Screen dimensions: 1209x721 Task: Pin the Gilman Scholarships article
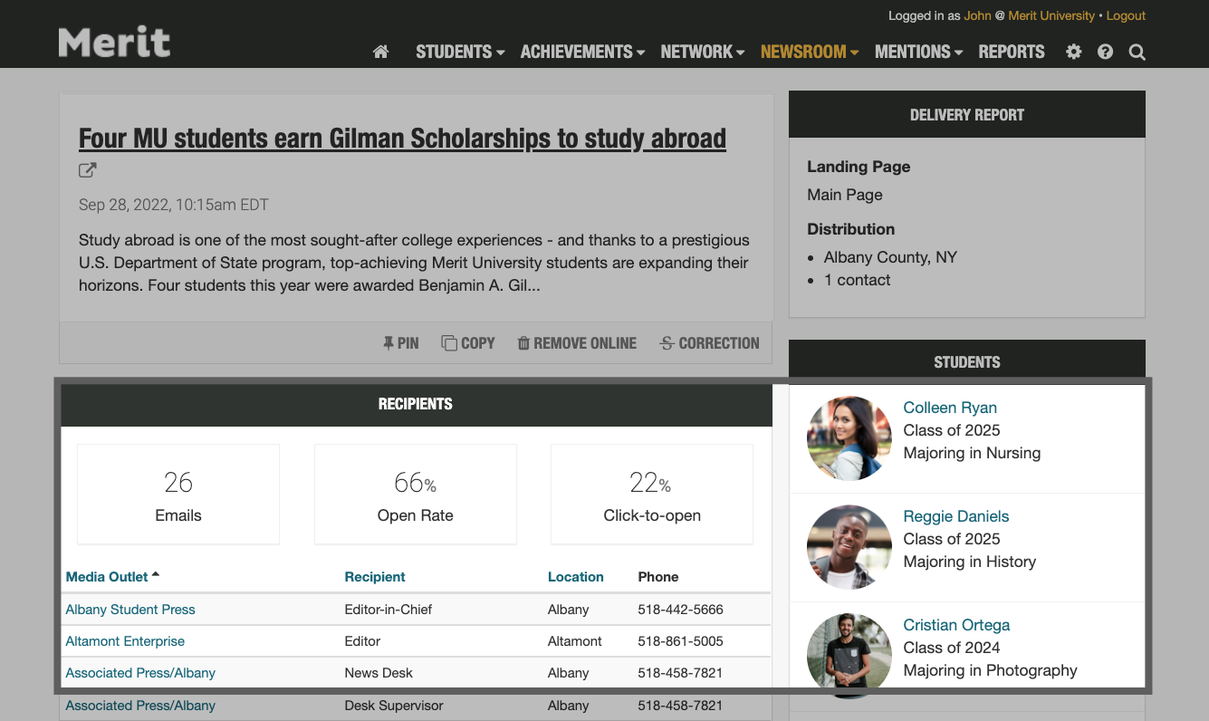coord(400,342)
